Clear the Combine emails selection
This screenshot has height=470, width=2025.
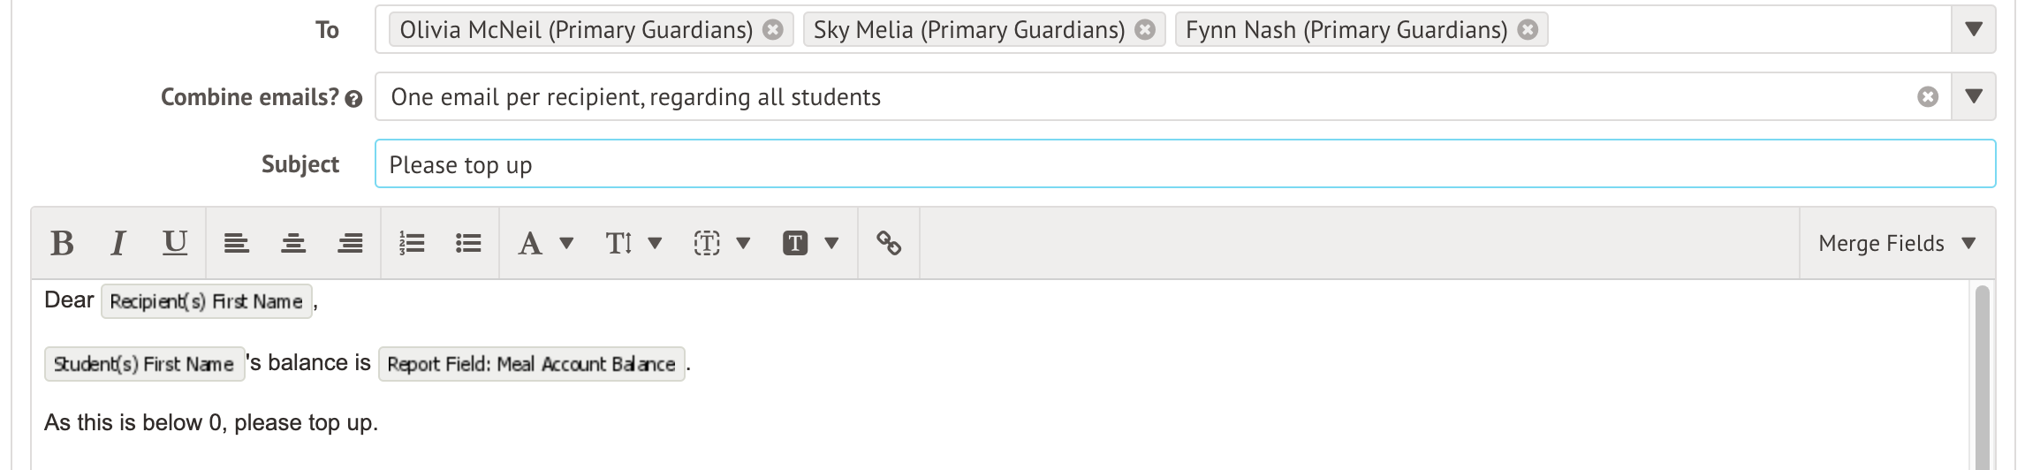[x=1928, y=97]
